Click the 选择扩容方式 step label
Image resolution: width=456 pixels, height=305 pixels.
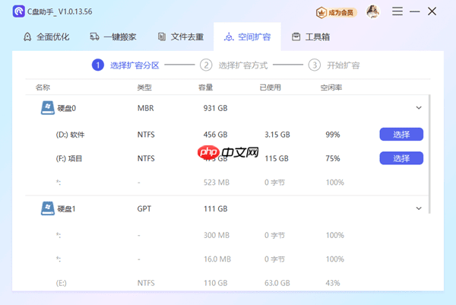(x=243, y=65)
